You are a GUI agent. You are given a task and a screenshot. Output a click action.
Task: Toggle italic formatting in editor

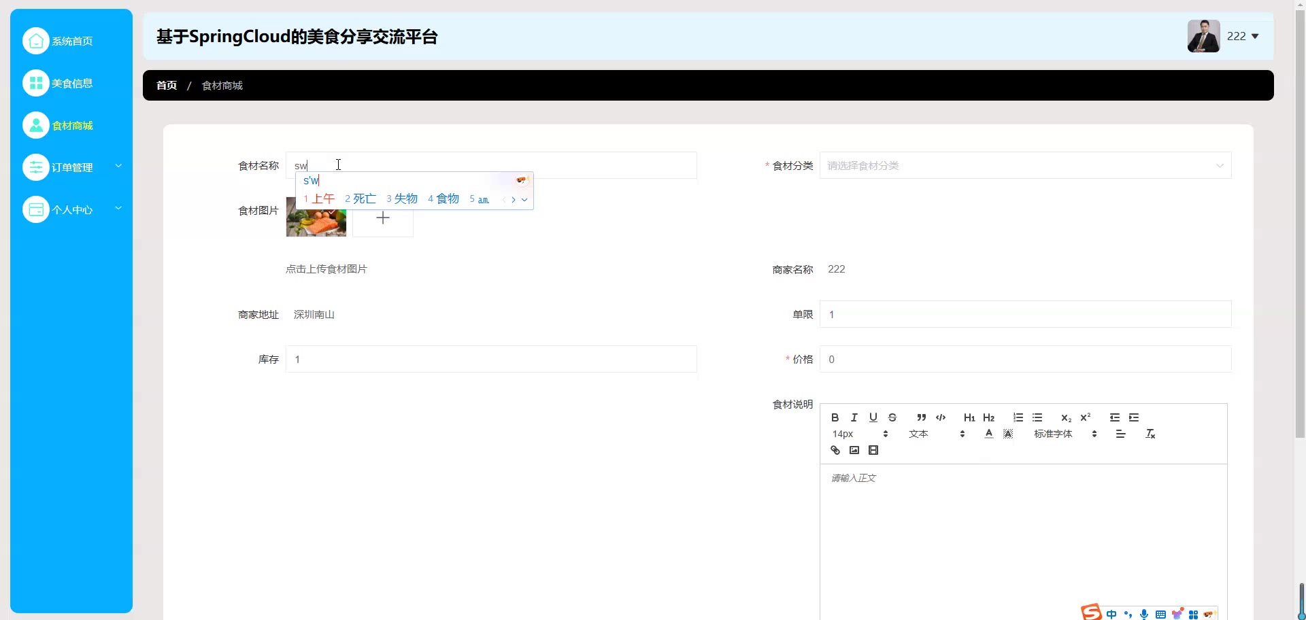tap(854, 417)
